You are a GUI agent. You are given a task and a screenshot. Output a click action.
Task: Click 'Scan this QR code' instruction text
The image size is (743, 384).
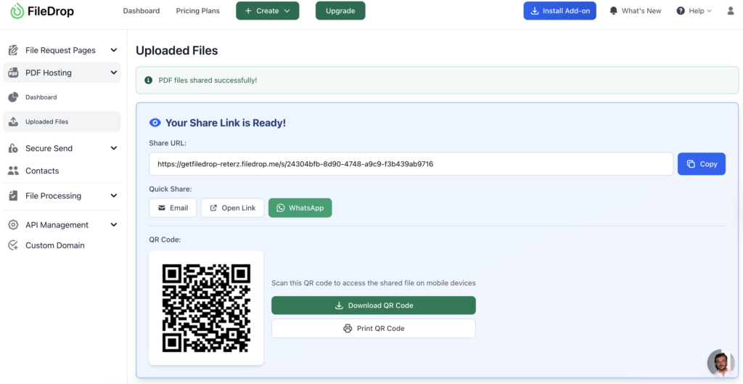tap(374, 283)
